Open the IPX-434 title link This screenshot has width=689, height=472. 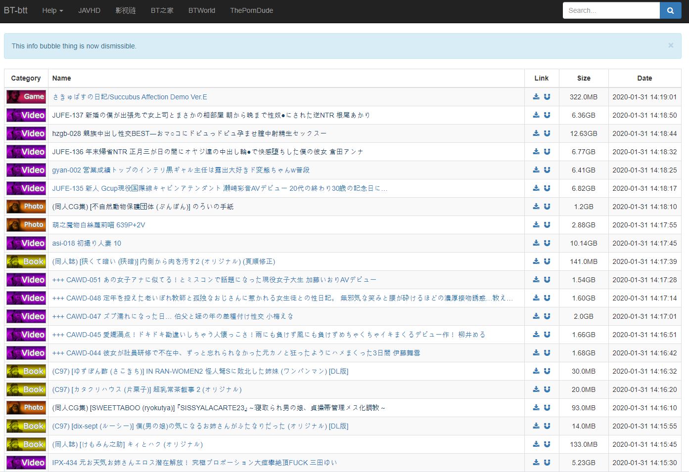pyautogui.click(x=194, y=463)
